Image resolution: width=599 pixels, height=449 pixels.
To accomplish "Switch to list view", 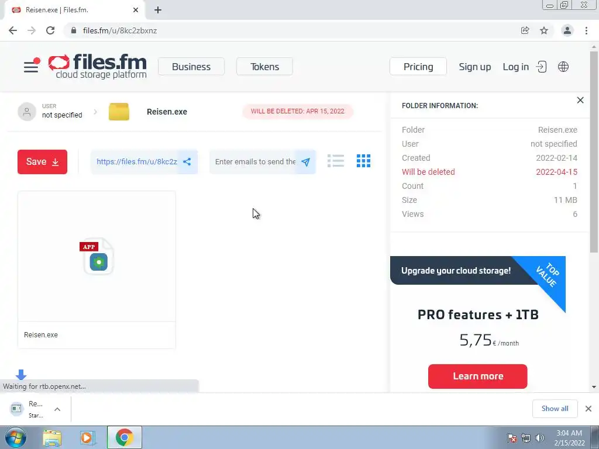I will [336, 161].
